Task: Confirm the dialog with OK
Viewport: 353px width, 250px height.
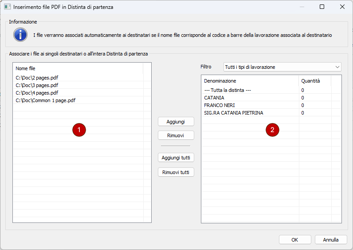Action: (x=295, y=239)
